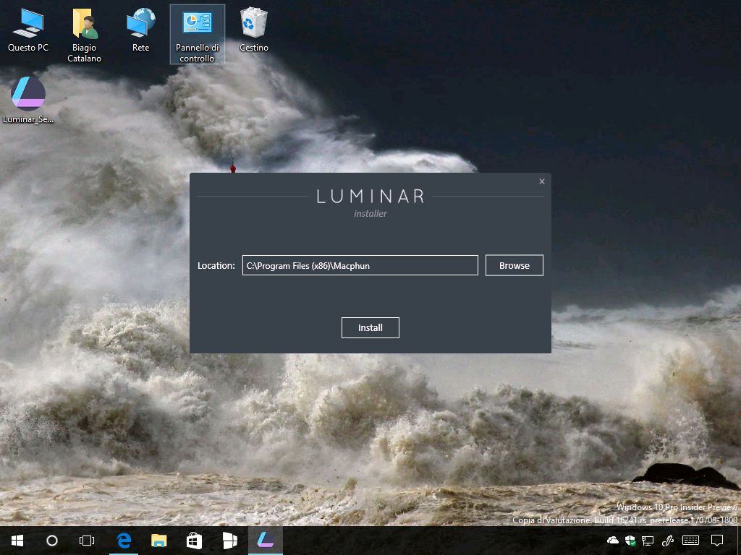Open Microsoft Store from the taskbar

pos(194,541)
